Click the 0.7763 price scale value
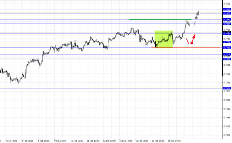Screen dimensions: 232x143 [x=227, y=39]
